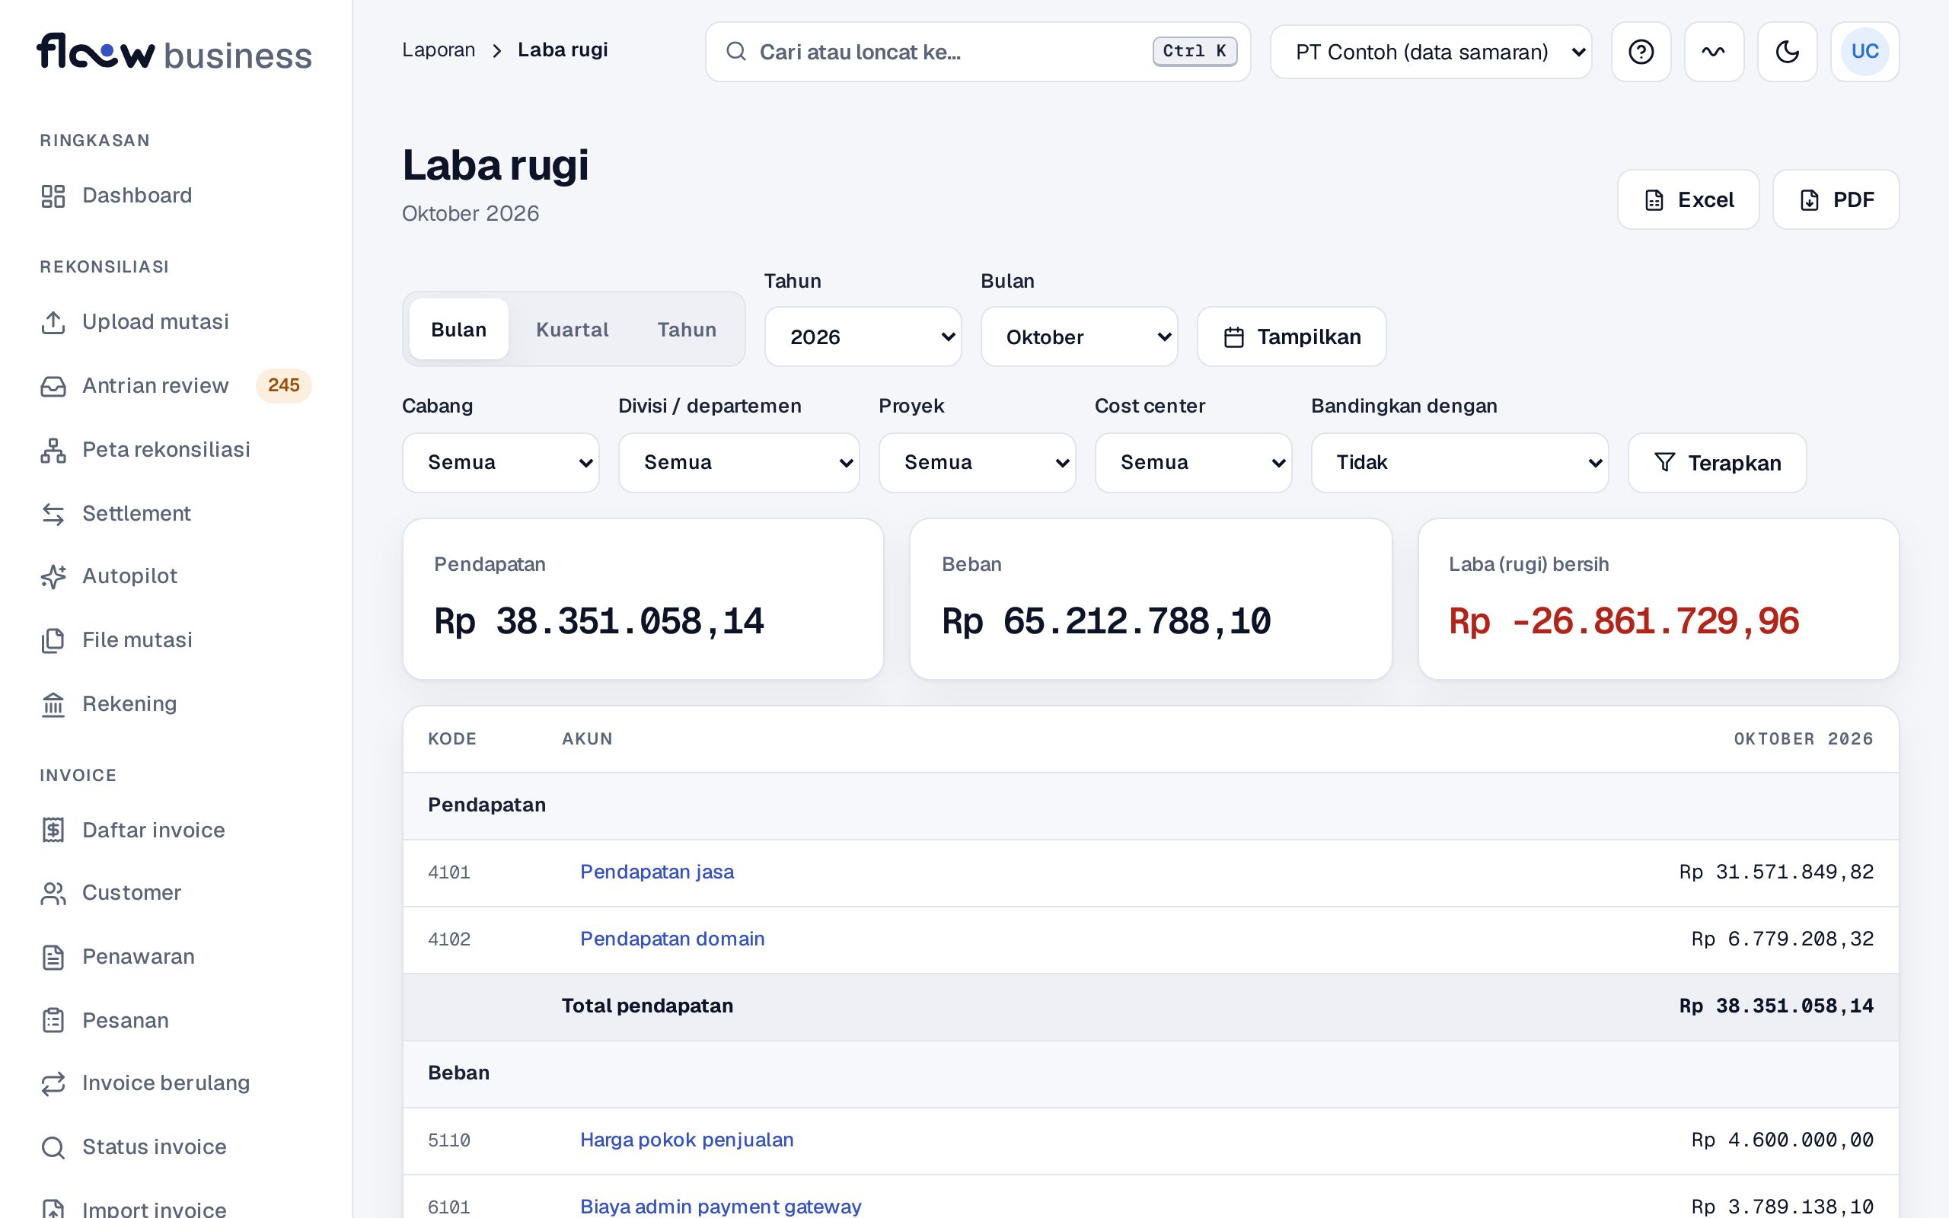Open Harga pokok penjualan link
Image resolution: width=1949 pixels, height=1218 pixels.
pos(686,1140)
